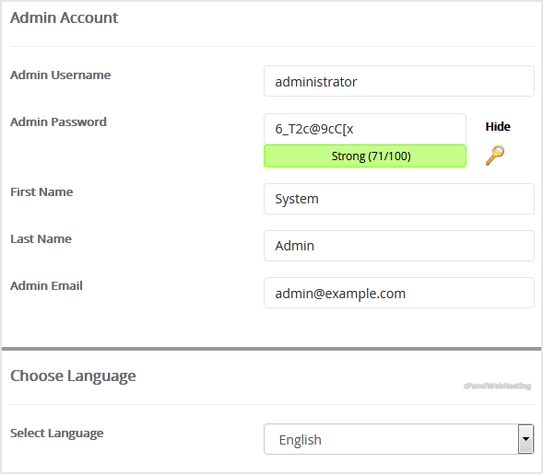Click the Select Language label
The height and width of the screenshot is (474, 543).
click(57, 434)
